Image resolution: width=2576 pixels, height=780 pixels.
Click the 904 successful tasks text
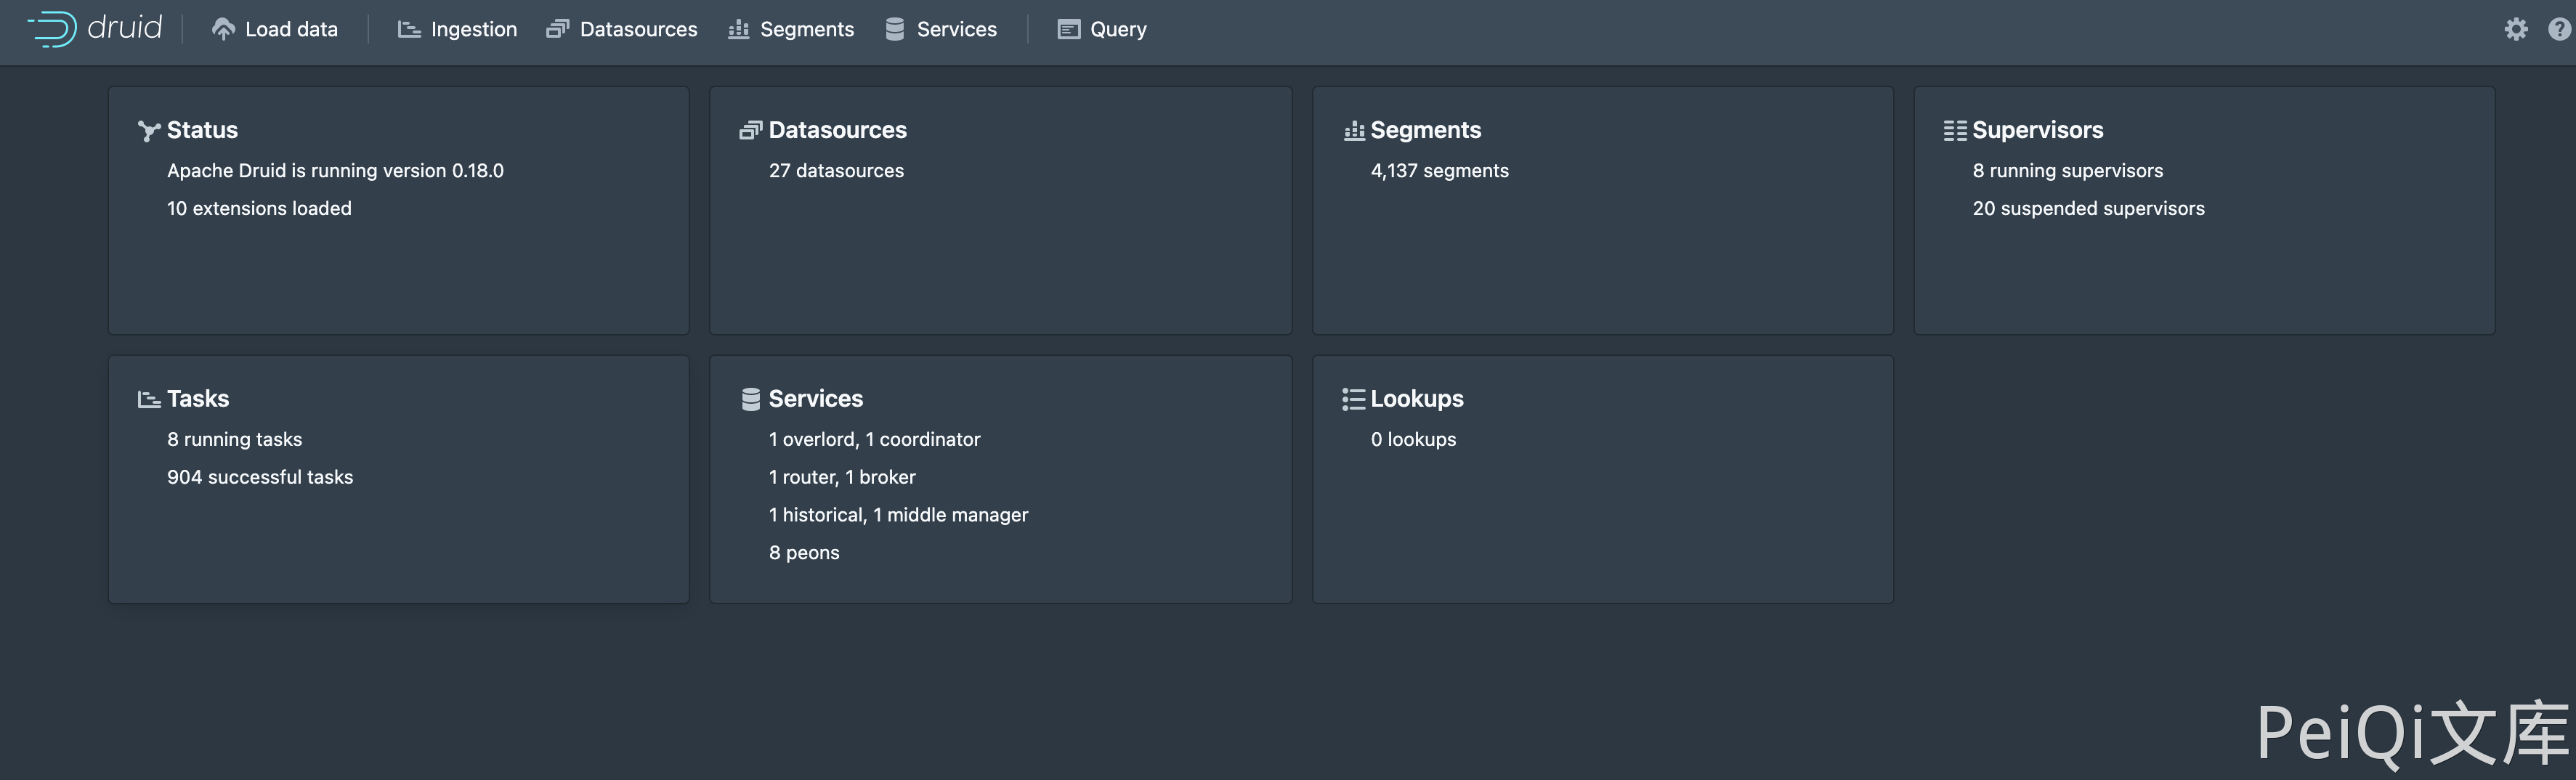[x=260, y=477]
